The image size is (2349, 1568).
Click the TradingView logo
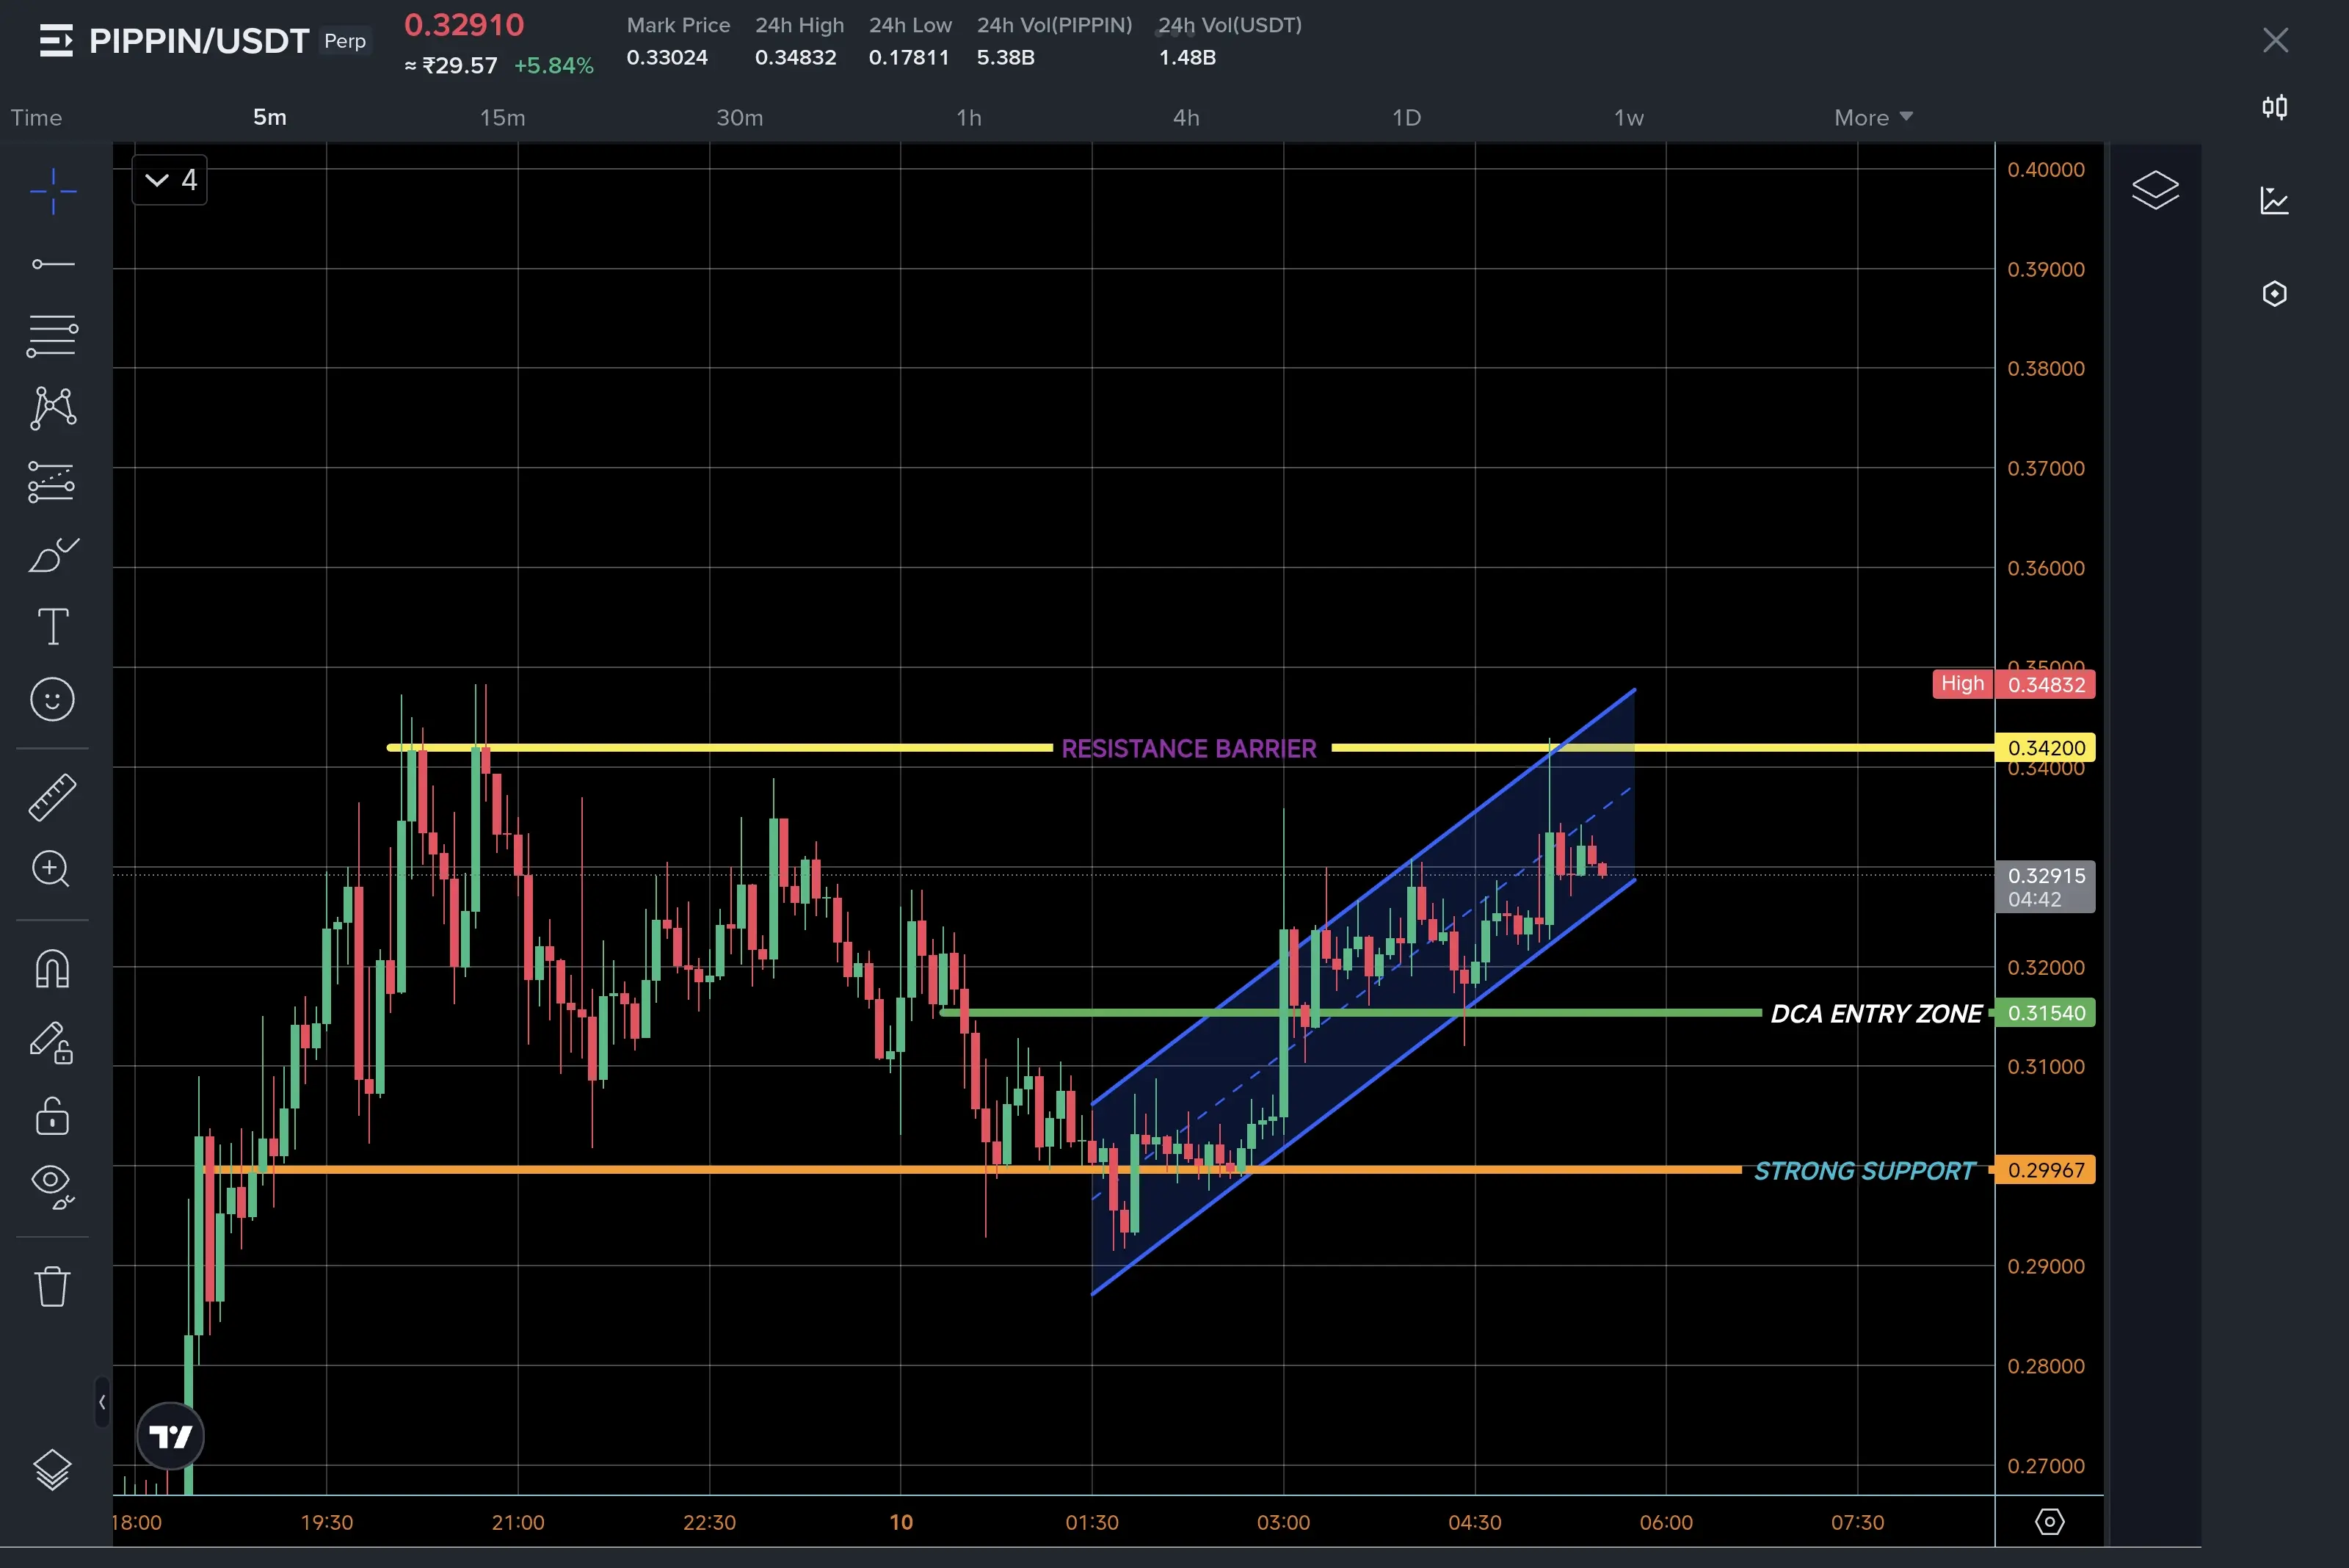click(170, 1437)
